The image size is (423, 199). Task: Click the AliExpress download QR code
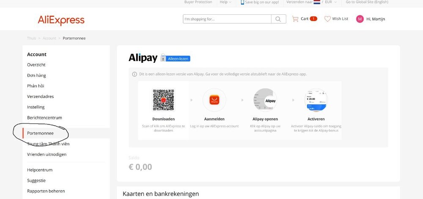pos(163,99)
